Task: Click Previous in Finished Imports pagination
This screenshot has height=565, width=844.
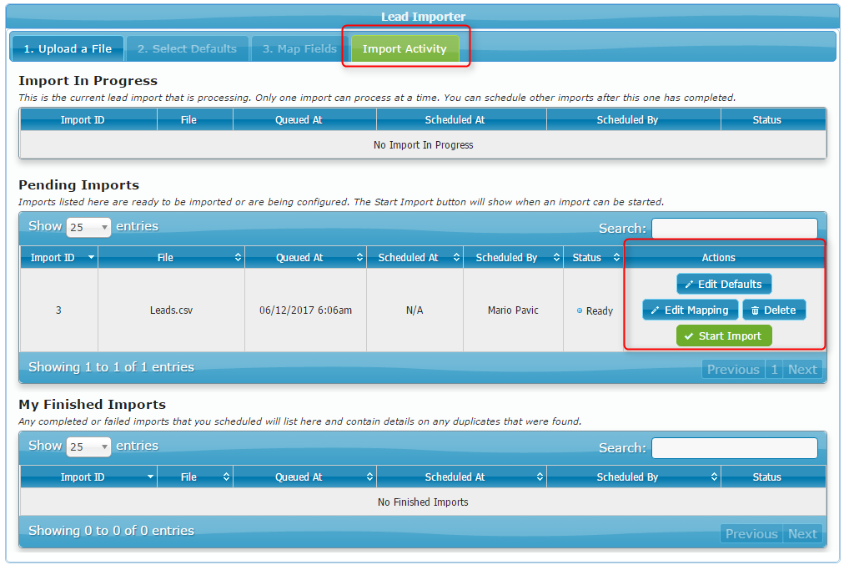Action: [751, 534]
